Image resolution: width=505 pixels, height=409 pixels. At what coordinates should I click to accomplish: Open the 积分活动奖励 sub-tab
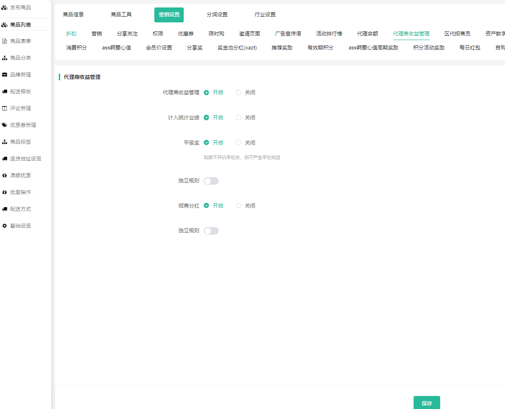coord(429,48)
